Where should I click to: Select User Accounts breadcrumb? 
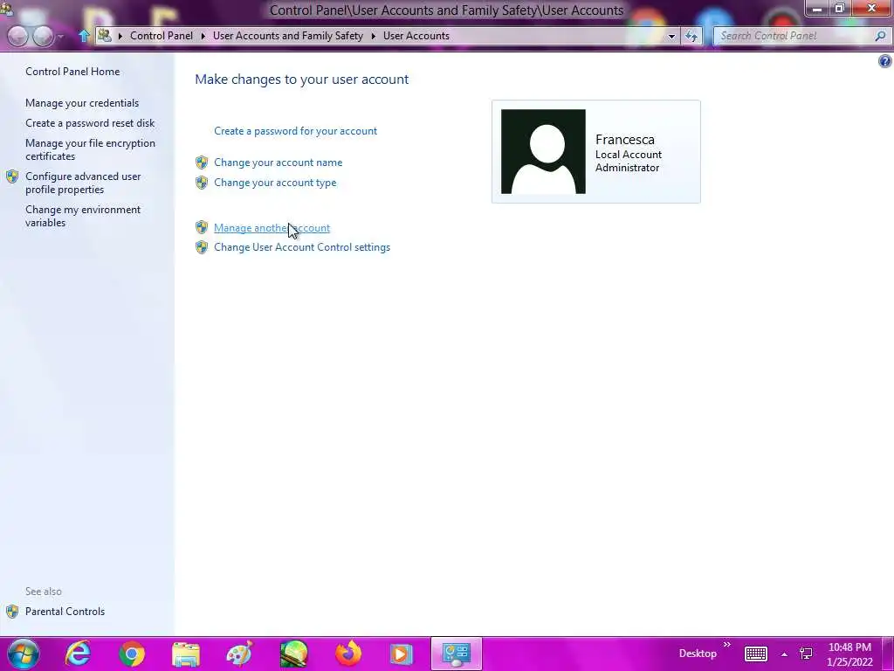pyautogui.click(x=416, y=35)
